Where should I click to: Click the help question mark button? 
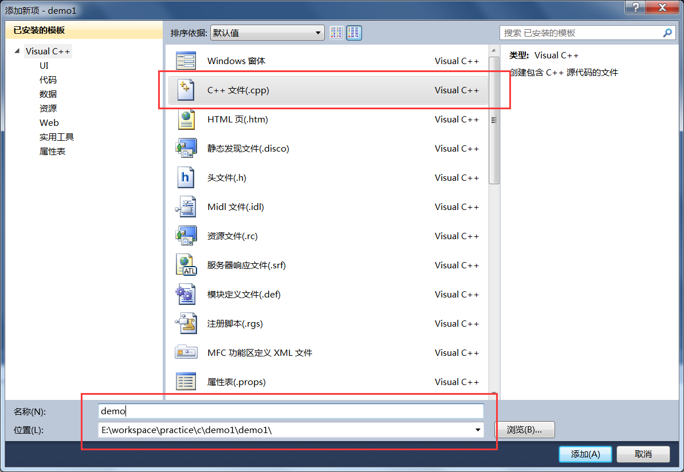click(635, 7)
